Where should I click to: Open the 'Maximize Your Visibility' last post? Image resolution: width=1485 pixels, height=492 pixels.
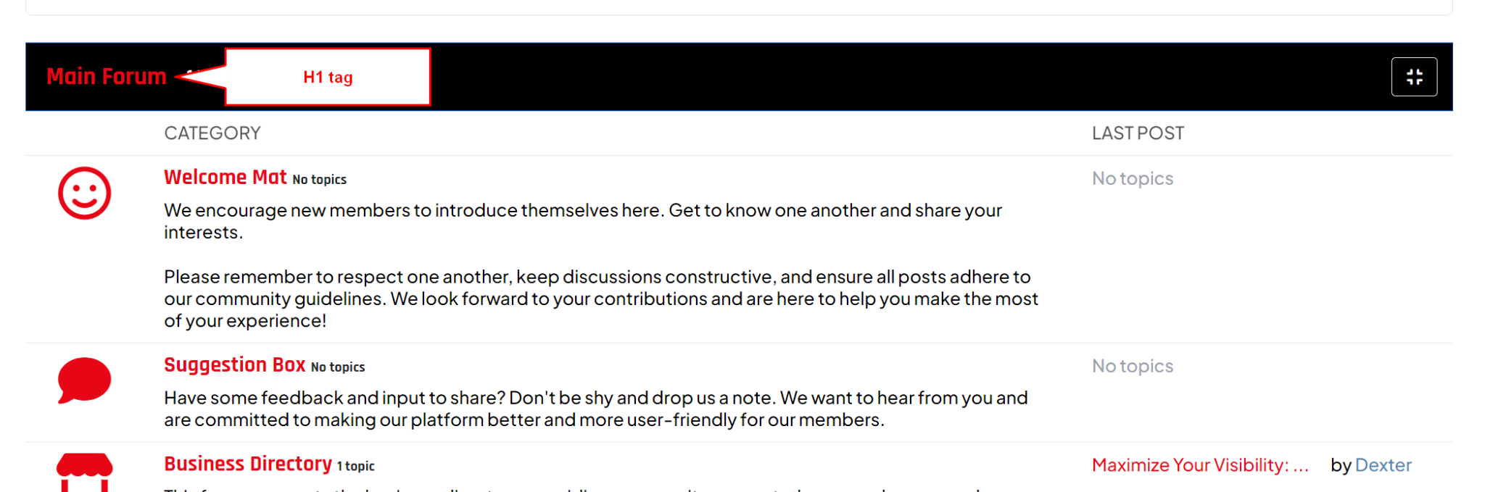pos(1200,465)
